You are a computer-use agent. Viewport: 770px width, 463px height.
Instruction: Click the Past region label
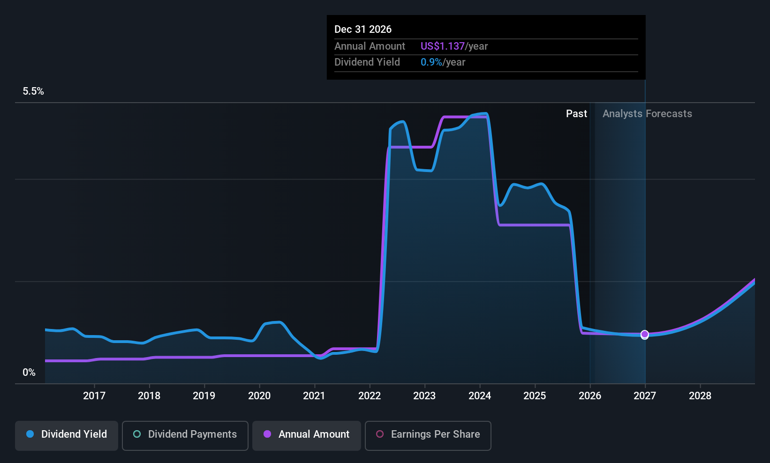click(576, 114)
